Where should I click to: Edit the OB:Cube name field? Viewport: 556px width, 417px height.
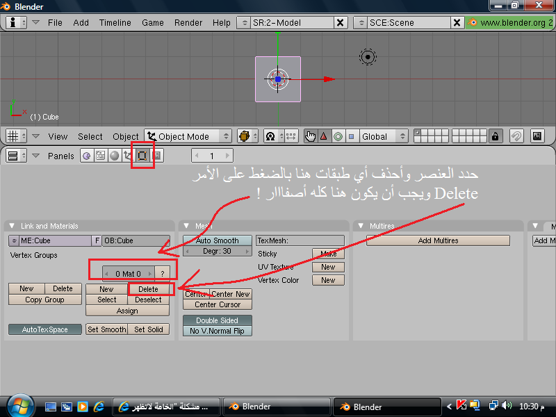[x=136, y=240]
